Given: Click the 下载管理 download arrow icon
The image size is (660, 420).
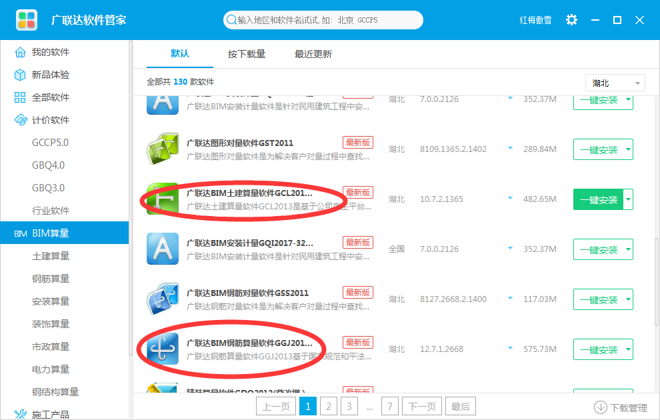Looking at the screenshot, I should (600, 407).
